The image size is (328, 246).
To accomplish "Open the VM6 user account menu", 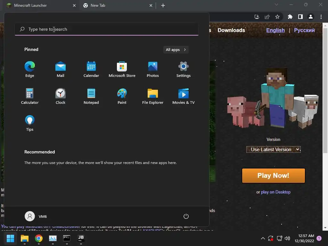I will tap(36, 216).
